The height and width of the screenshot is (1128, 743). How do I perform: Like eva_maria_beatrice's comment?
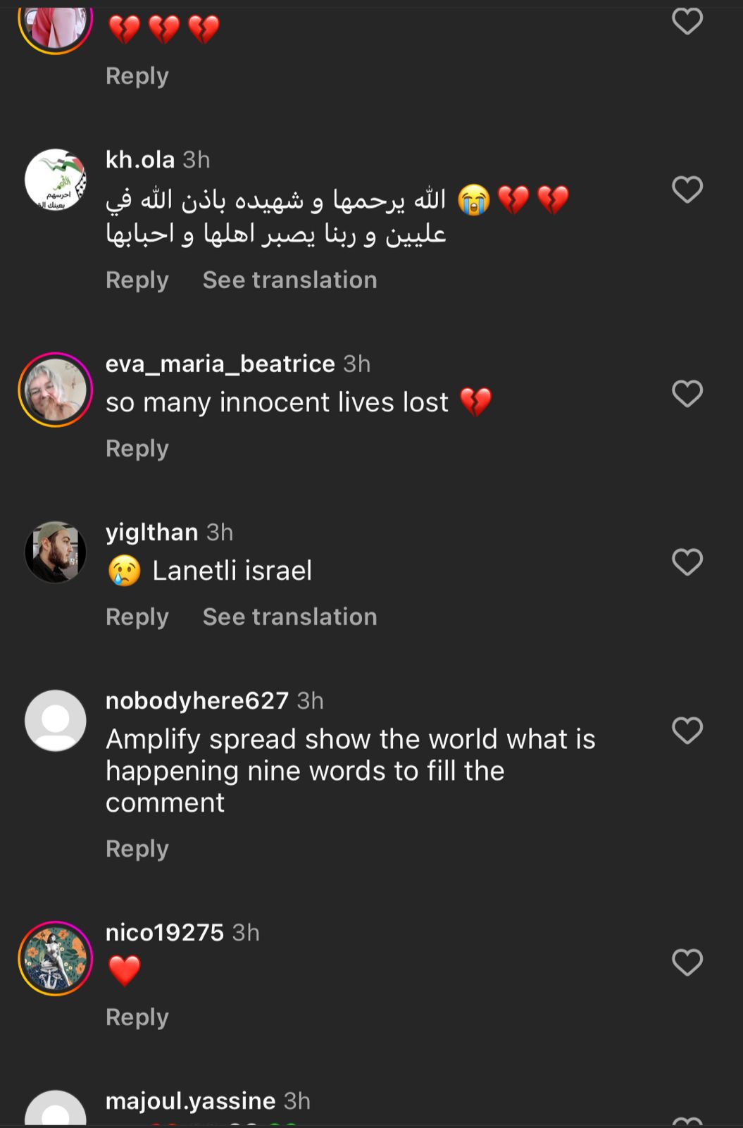click(x=687, y=393)
